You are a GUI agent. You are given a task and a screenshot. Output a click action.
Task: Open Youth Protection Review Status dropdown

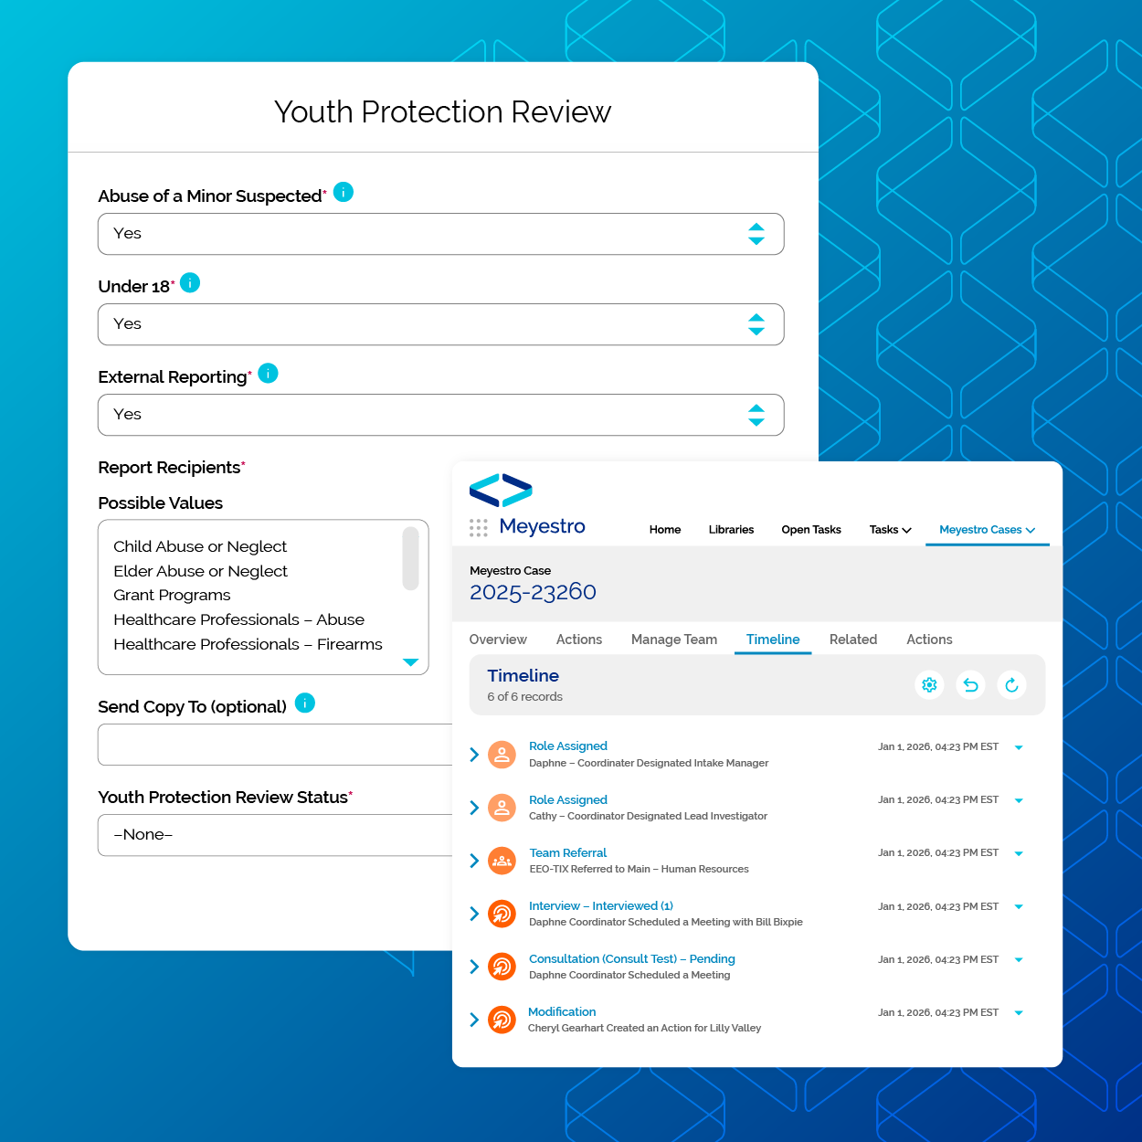[275, 835]
